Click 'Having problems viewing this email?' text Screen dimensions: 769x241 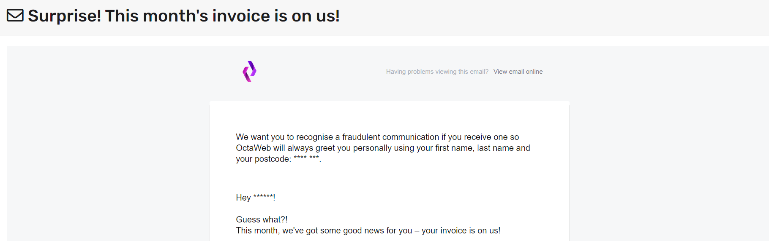click(x=437, y=72)
